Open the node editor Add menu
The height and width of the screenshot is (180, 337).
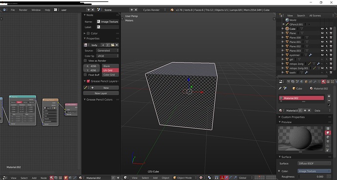[34, 178]
